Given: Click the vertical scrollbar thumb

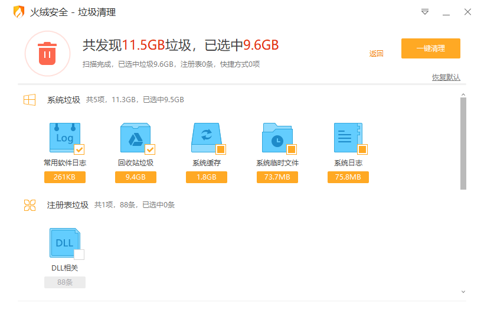Looking at the screenshot, I should (x=463, y=144).
